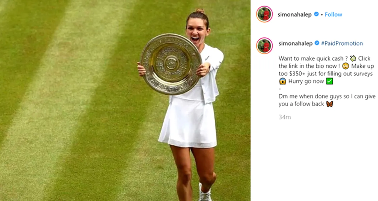
Task: Click the flushed face emoji
Action: click(346, 66)
